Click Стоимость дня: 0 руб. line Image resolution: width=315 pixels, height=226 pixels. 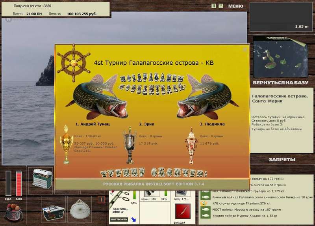pyautogui.click(x=269, y=121)
